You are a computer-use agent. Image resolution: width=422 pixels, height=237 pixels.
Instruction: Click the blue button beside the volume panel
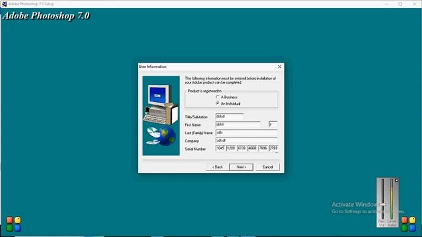(412, 228)
